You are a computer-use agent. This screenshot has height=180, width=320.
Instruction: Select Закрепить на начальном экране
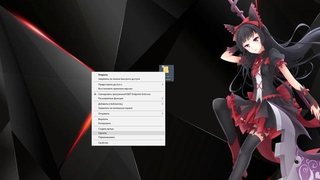click(128, 108)
